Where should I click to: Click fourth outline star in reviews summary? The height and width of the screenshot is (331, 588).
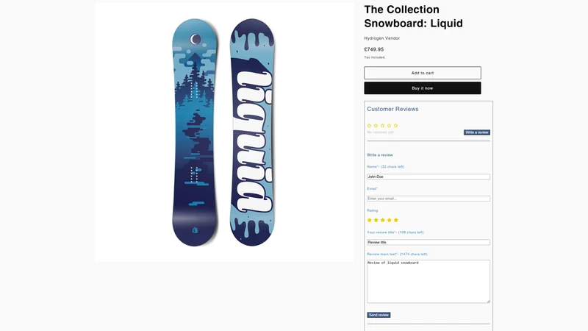click(x=390, y=126)
